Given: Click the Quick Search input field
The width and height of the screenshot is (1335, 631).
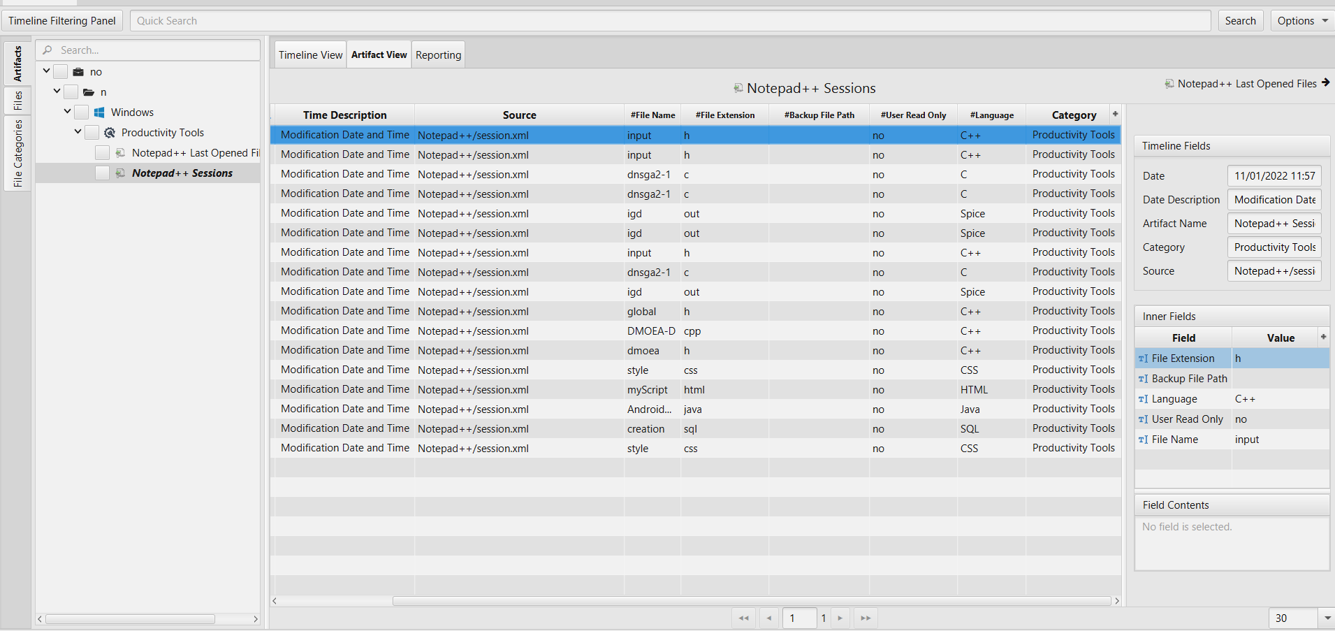Looking at the screenshot, I should pyautogui.click(x=670, y=21).
